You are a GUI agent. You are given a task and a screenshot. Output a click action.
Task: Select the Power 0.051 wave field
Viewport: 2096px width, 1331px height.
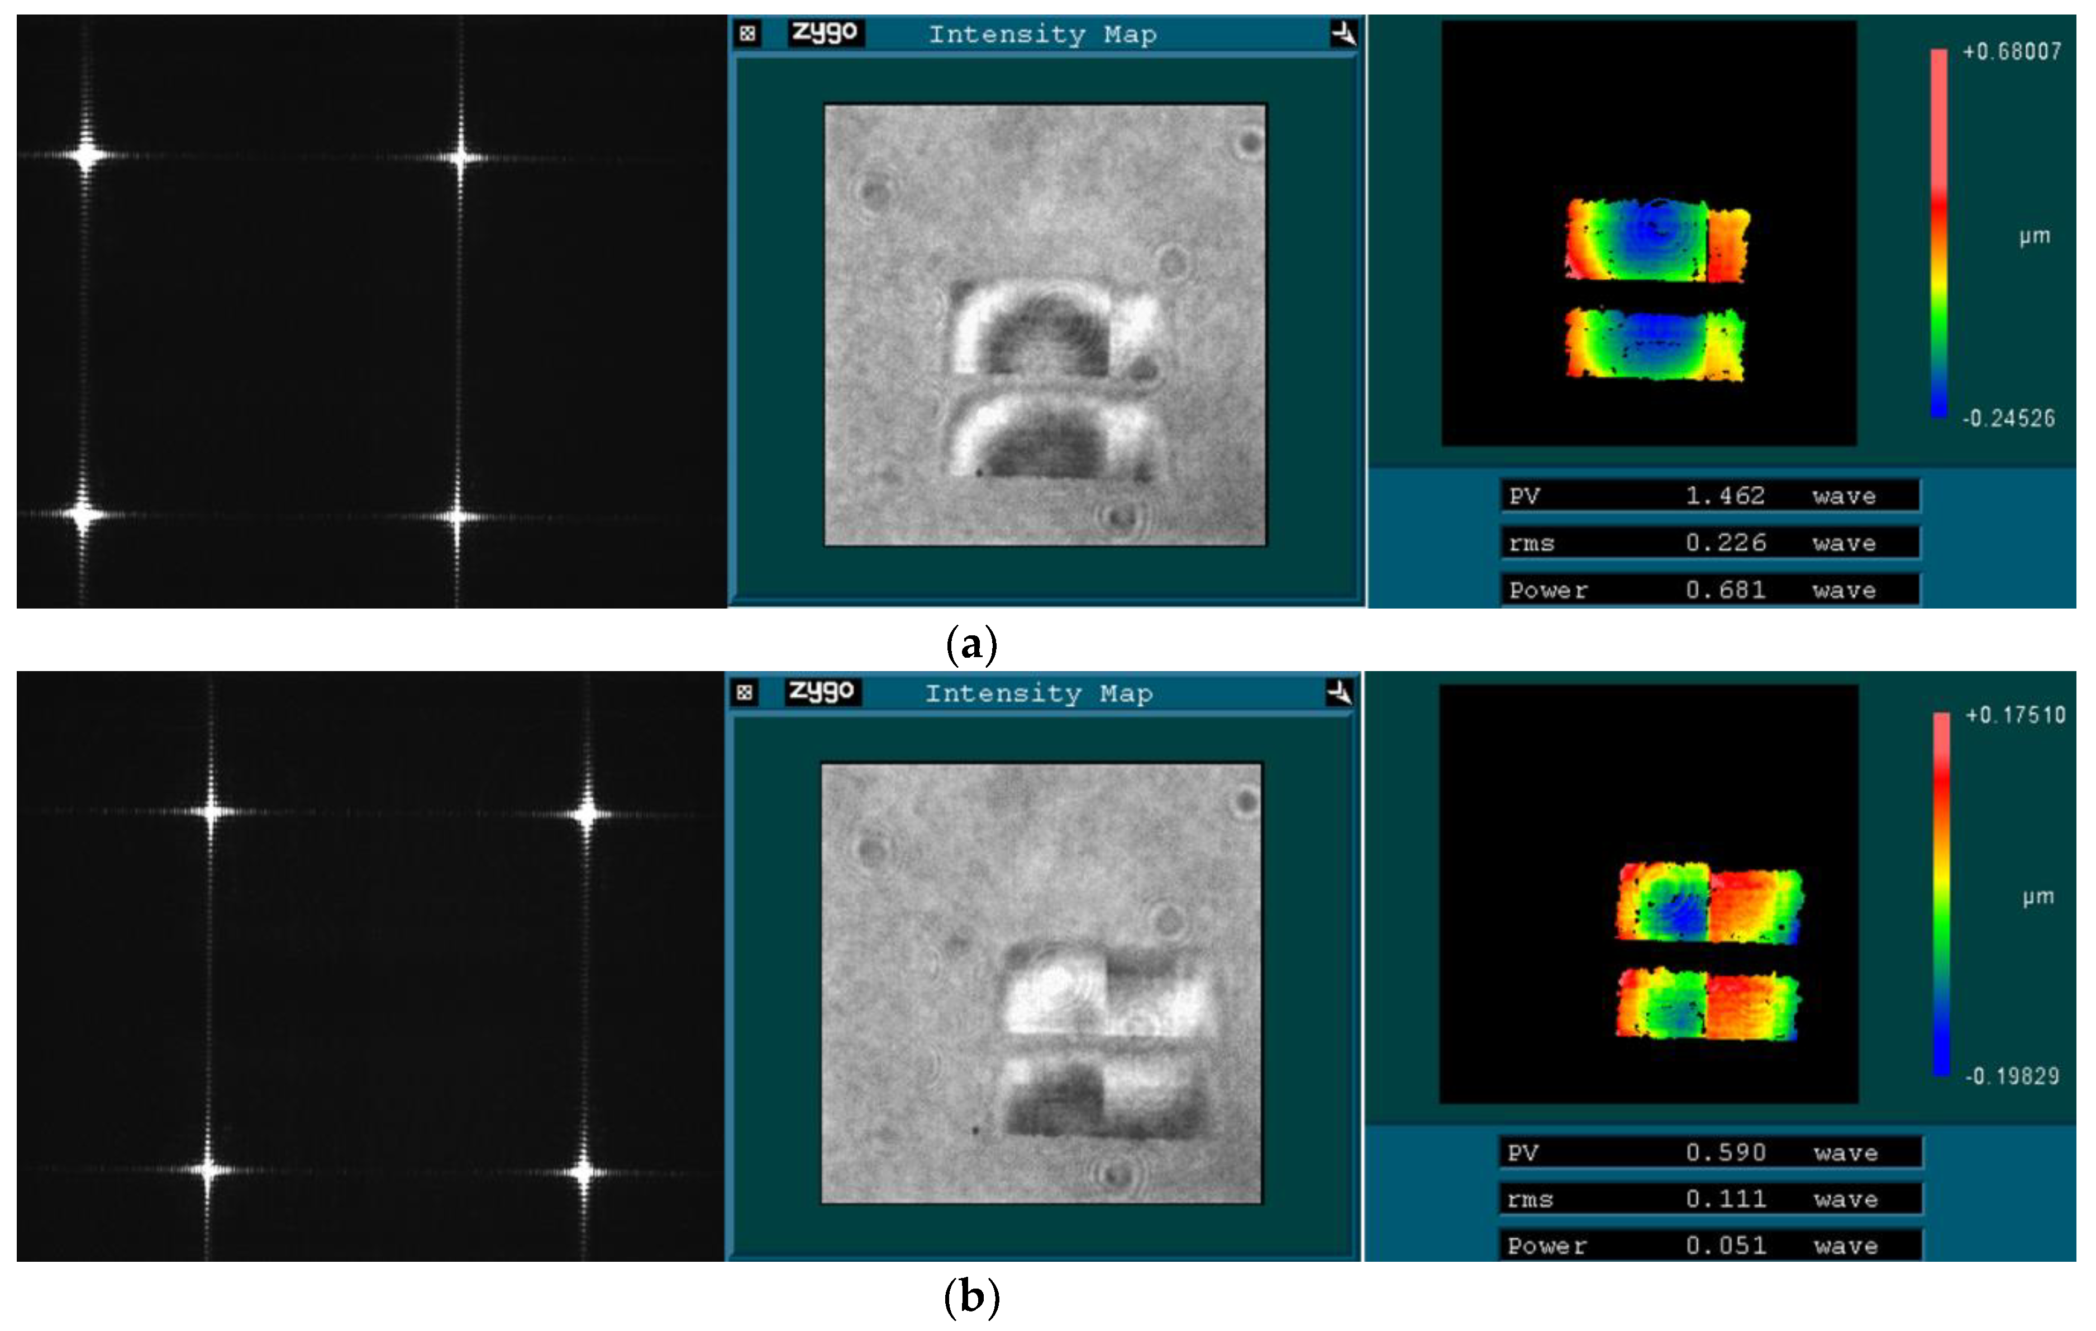coord(1709,1246)
